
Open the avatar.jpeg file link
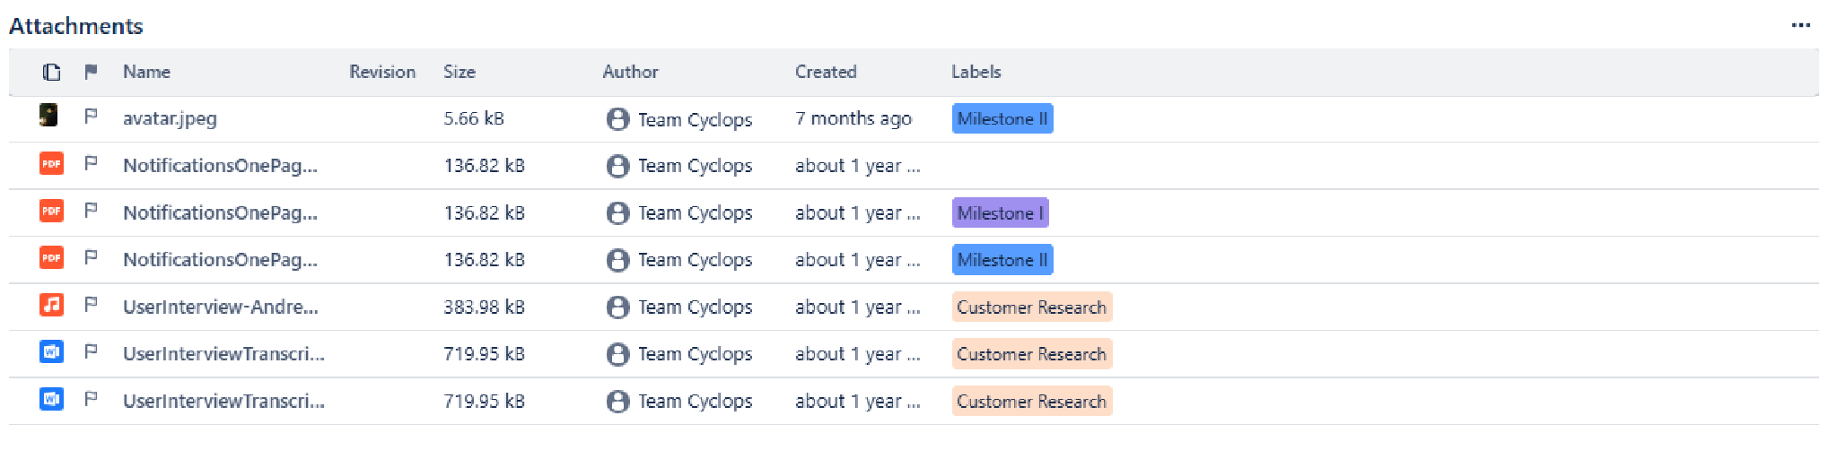(170, 118)
